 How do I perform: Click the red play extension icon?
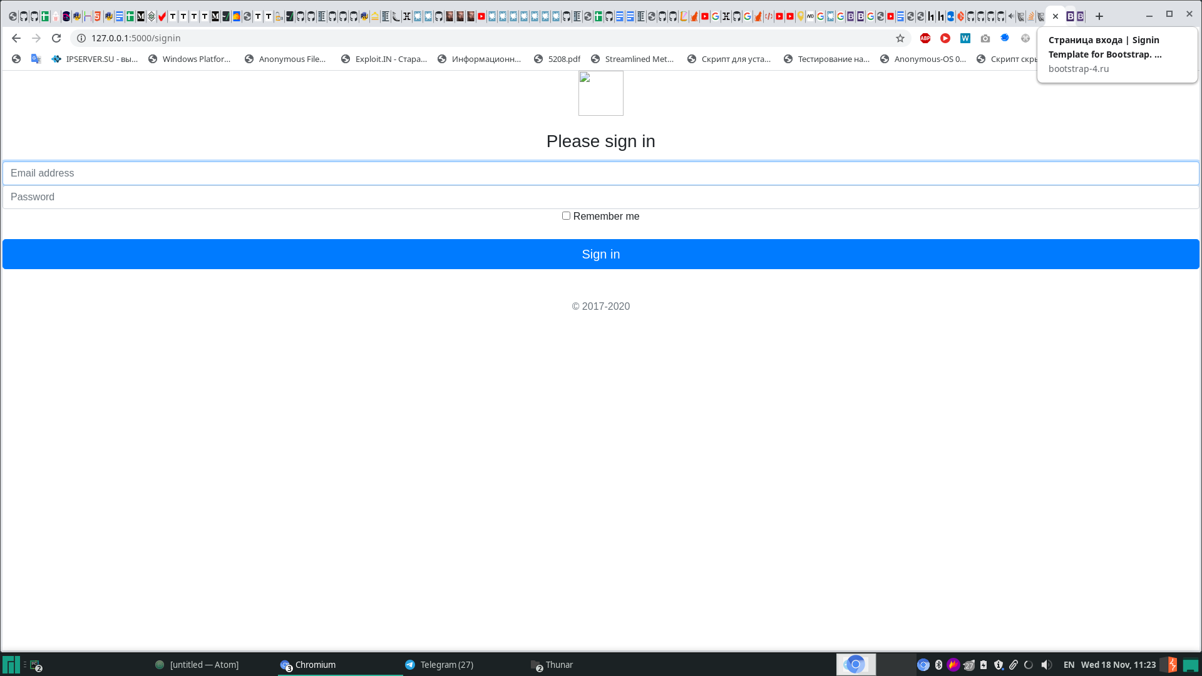[x=945, y=38]
